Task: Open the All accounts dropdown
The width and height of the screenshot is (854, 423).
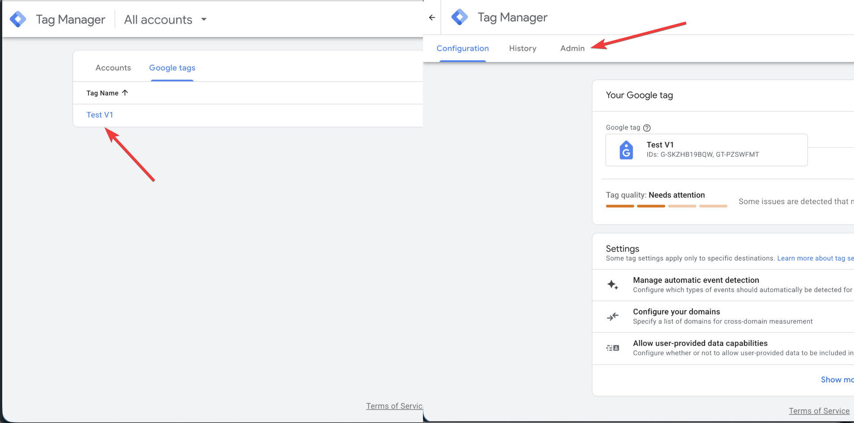Action: click(166, 19)
